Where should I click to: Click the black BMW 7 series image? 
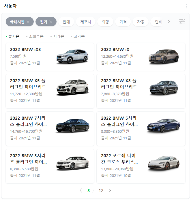(x=72, y=126)
